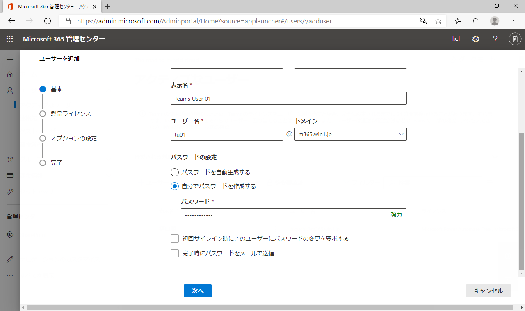Click browser back arrow

11,21
